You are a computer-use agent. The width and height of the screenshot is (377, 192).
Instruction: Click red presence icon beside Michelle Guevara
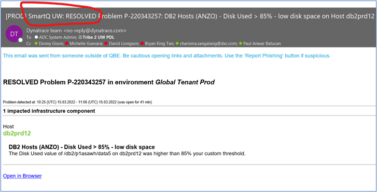(x=66, y=43)
